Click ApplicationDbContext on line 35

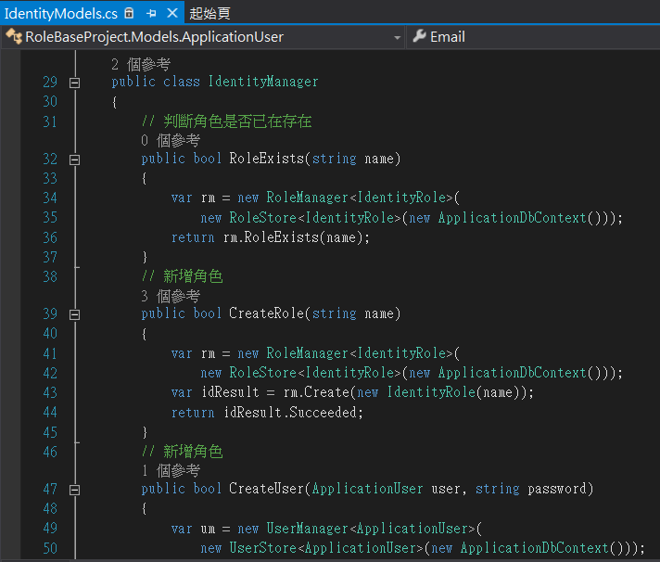pos(513,218)
